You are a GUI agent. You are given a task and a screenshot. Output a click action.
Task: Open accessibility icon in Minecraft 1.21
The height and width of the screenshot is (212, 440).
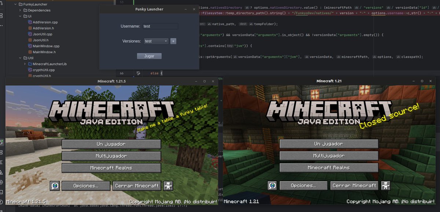[386, 186]
